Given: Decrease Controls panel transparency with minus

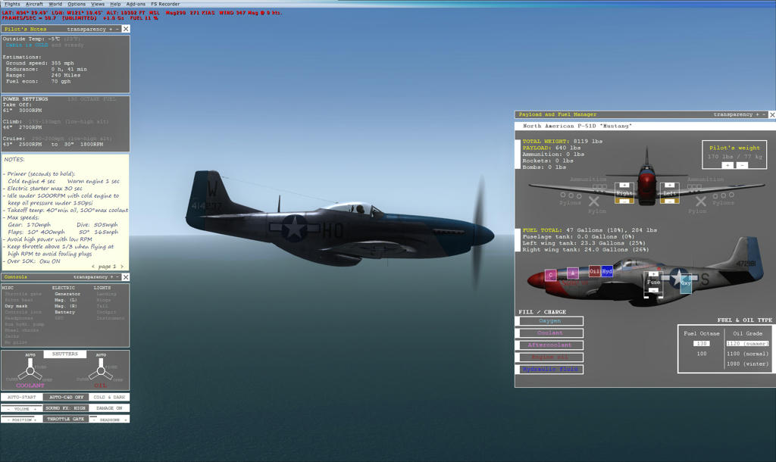Looking at the screenshot, I should pyautogui.click(x=117, y=277).
